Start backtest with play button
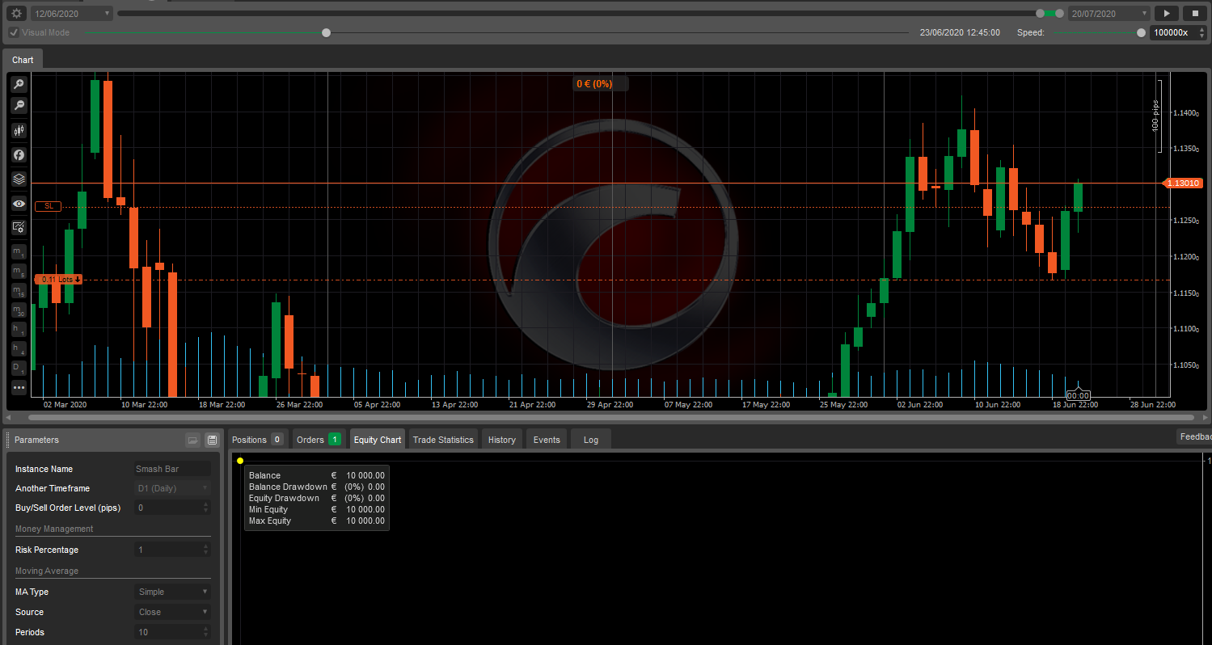 click(1167, 13)
